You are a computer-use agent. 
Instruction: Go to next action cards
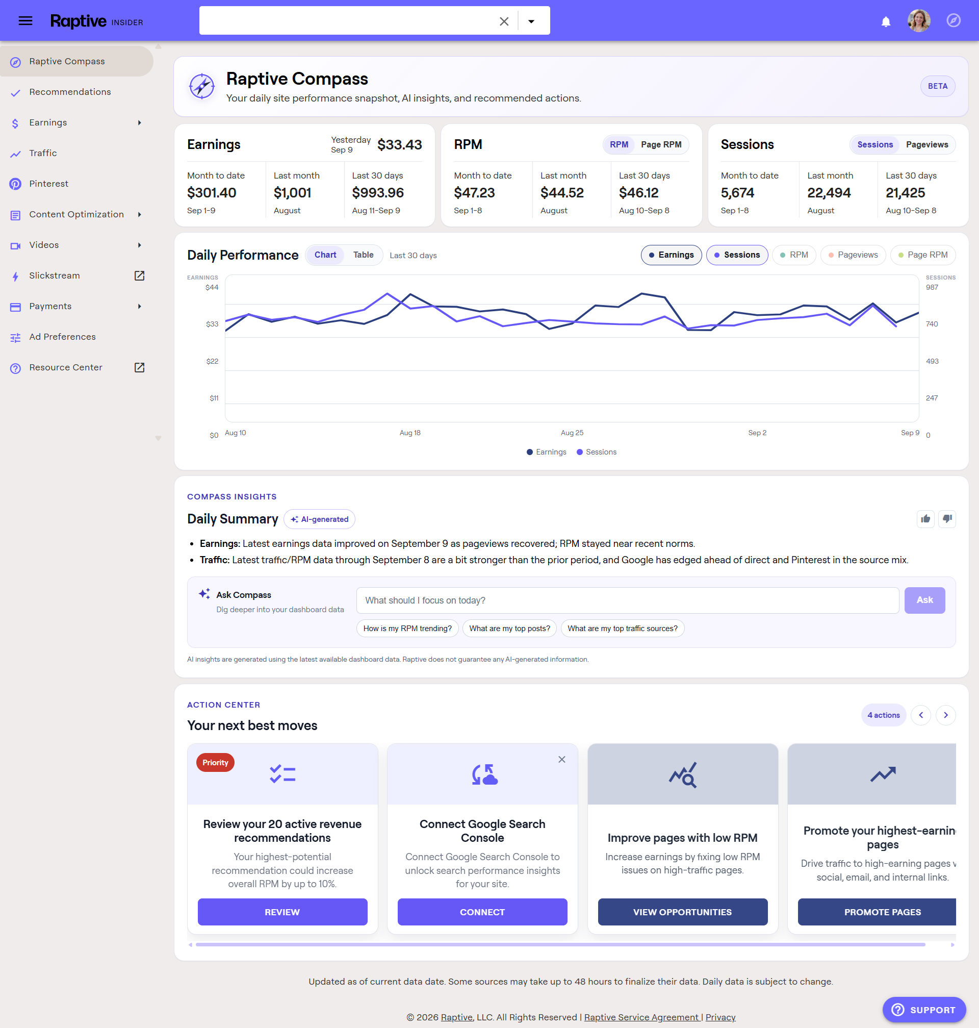point(945,715)
